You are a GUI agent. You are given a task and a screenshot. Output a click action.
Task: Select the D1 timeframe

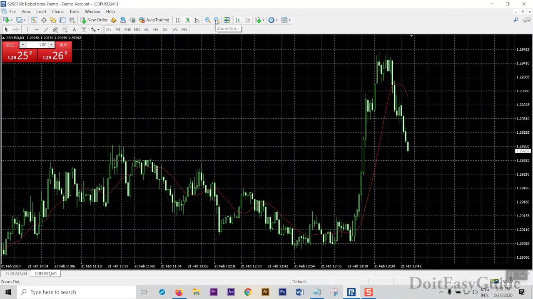(165, 29)
